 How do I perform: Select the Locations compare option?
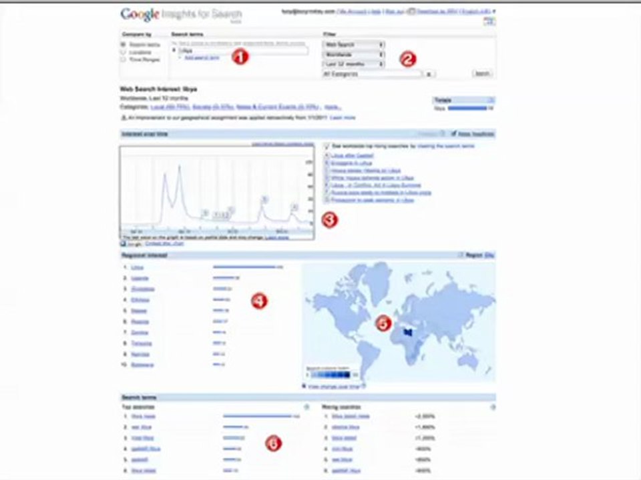[x=123, y=52]
